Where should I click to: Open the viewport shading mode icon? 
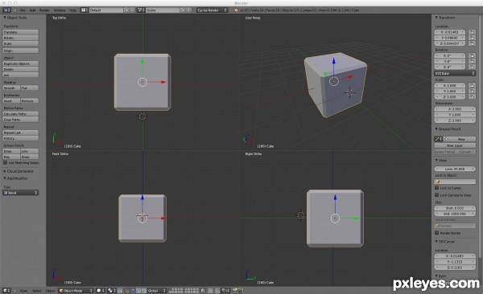coord(101,291)
